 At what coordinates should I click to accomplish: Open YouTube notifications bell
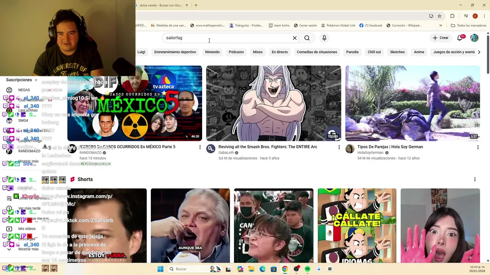click(x=461, y=38)
